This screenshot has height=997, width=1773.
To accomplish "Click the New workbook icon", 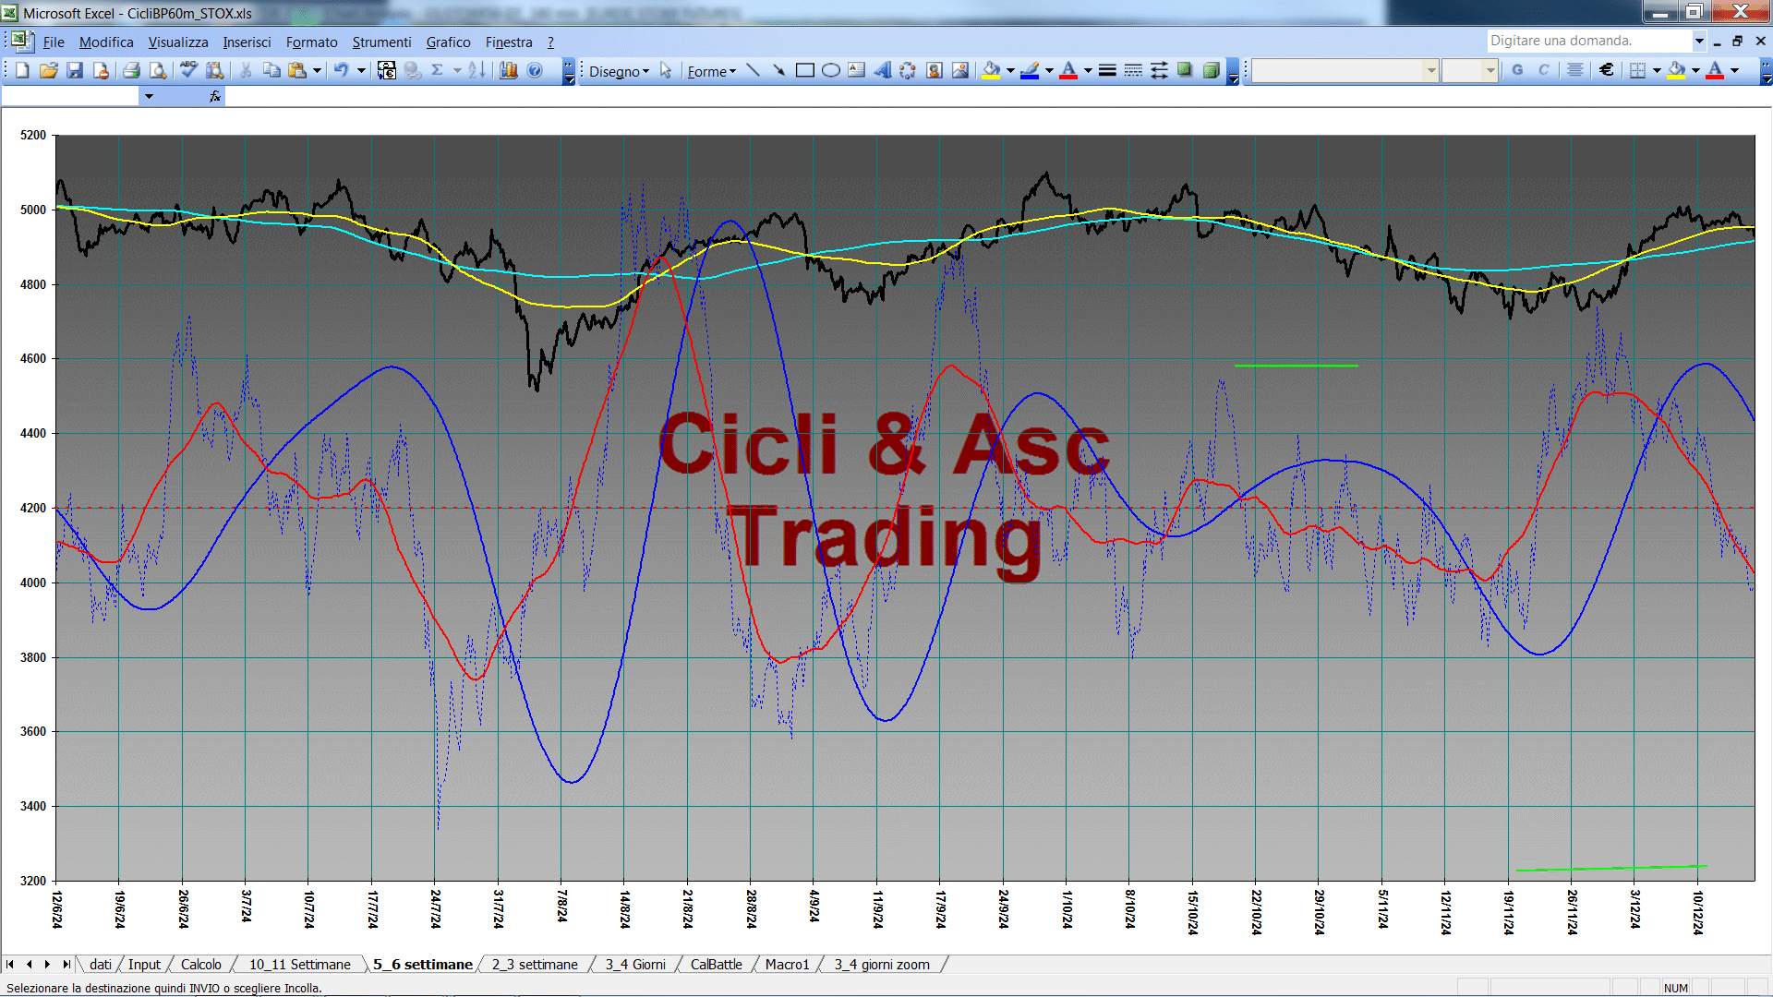I will click(22, 70).
